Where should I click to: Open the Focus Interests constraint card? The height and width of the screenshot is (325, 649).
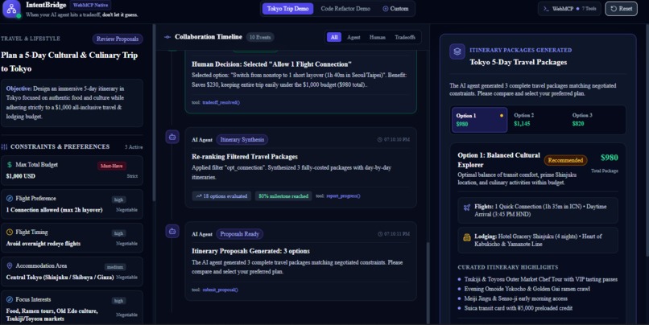(x=72, y=307)
